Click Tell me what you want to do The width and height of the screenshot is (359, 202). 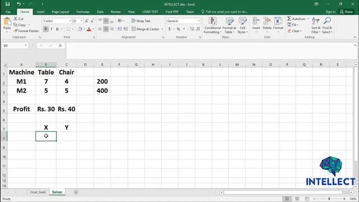pos(224,12)
